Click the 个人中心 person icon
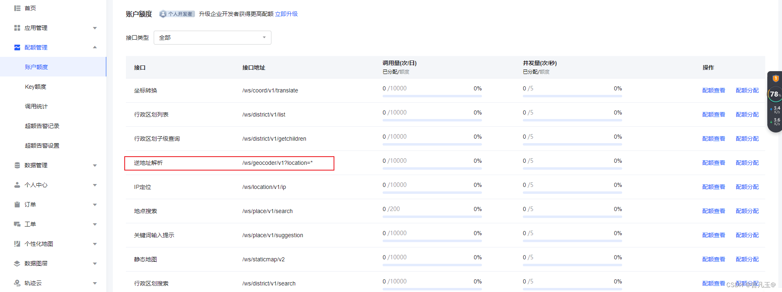782x292 pixels. (17, 185)
